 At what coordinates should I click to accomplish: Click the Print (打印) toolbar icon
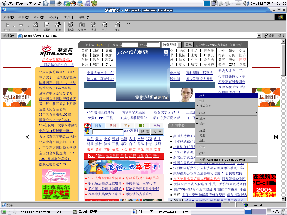click(x=117, y=27)
